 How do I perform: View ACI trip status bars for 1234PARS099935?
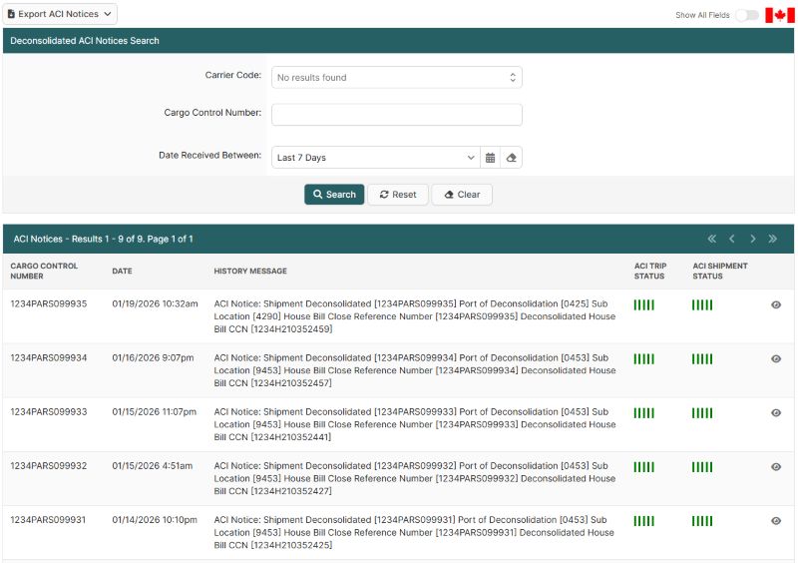coord(643,304)
